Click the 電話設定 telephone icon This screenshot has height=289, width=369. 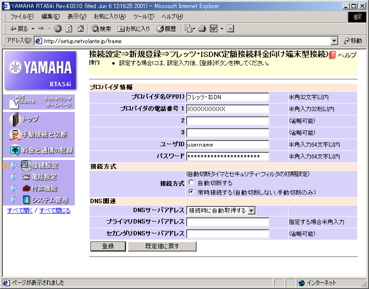pos(26,177)
